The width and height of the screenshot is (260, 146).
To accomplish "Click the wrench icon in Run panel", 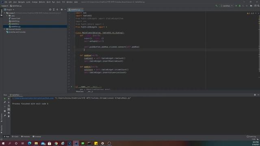I will tap(5, 102).
